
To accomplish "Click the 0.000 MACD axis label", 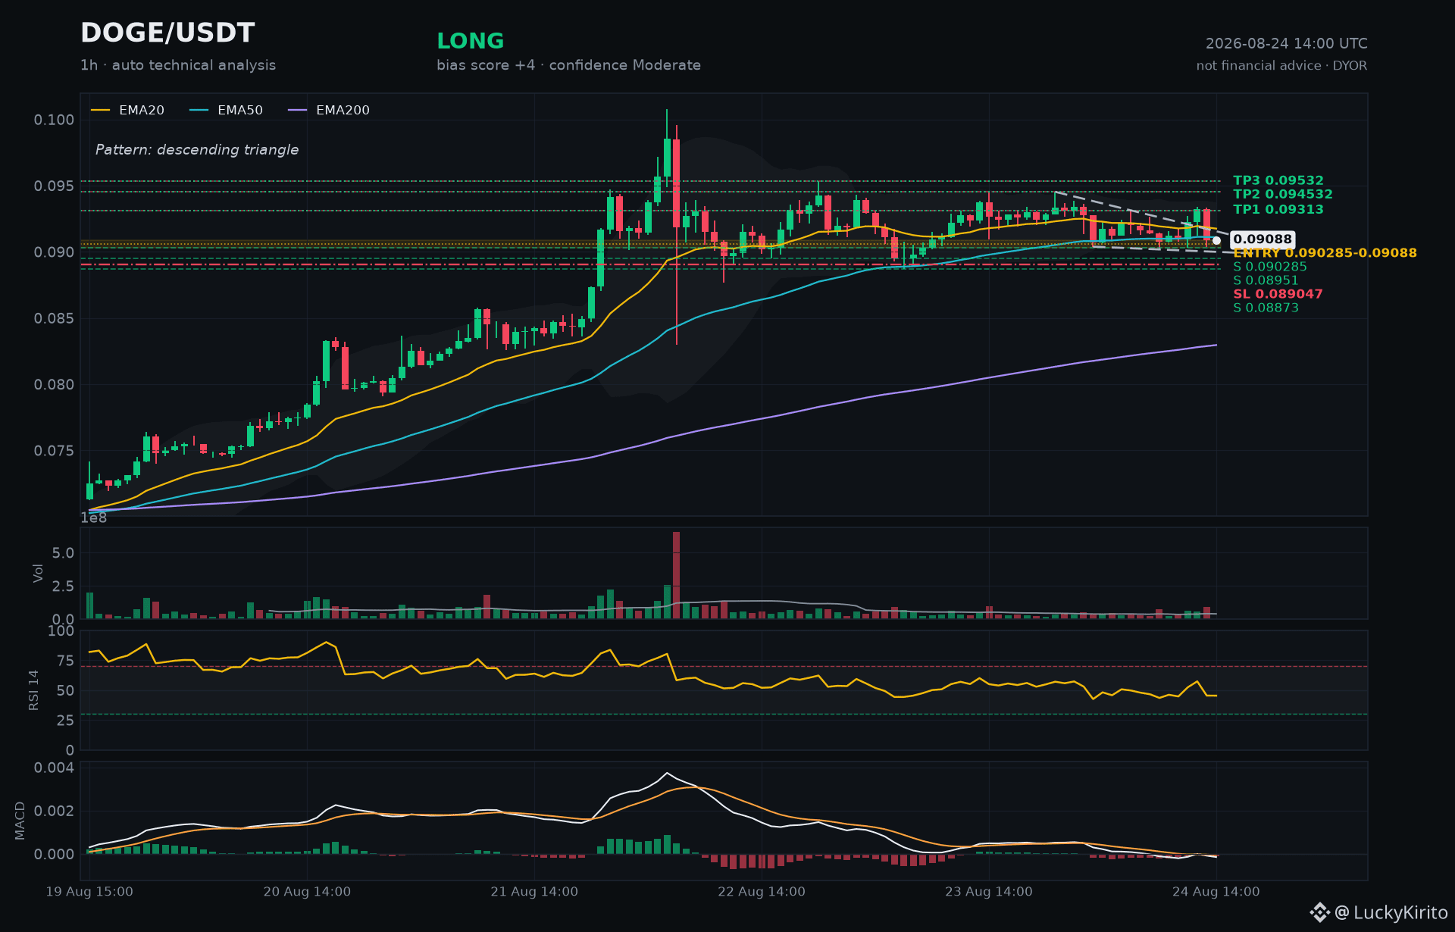I will tap(55, 855).
